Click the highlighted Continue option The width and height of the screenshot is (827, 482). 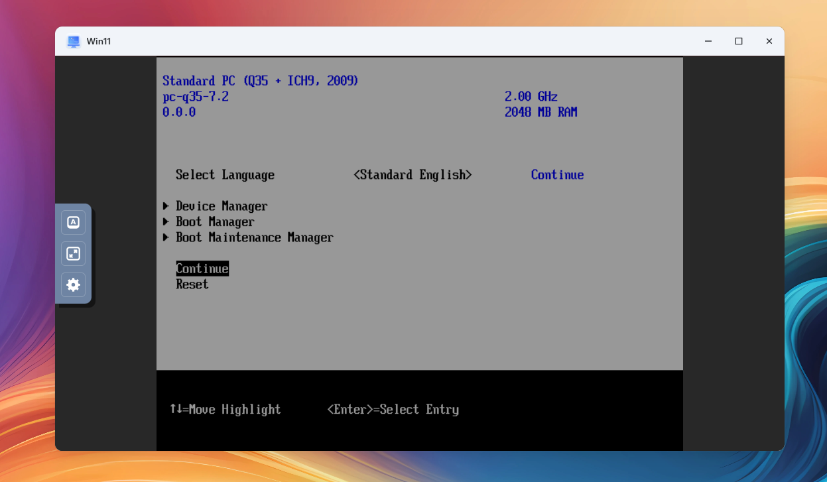(x=202, y=269)
